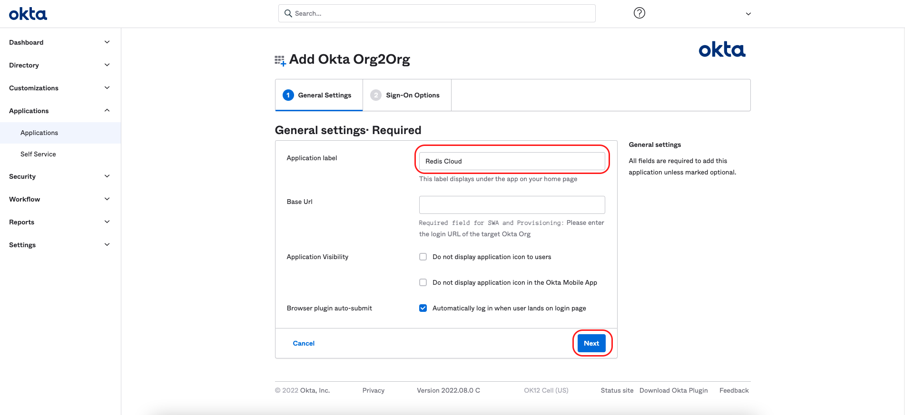Screen dimensions: 905x415
Task: Click the Application label text field
Action: click(512, 161)
